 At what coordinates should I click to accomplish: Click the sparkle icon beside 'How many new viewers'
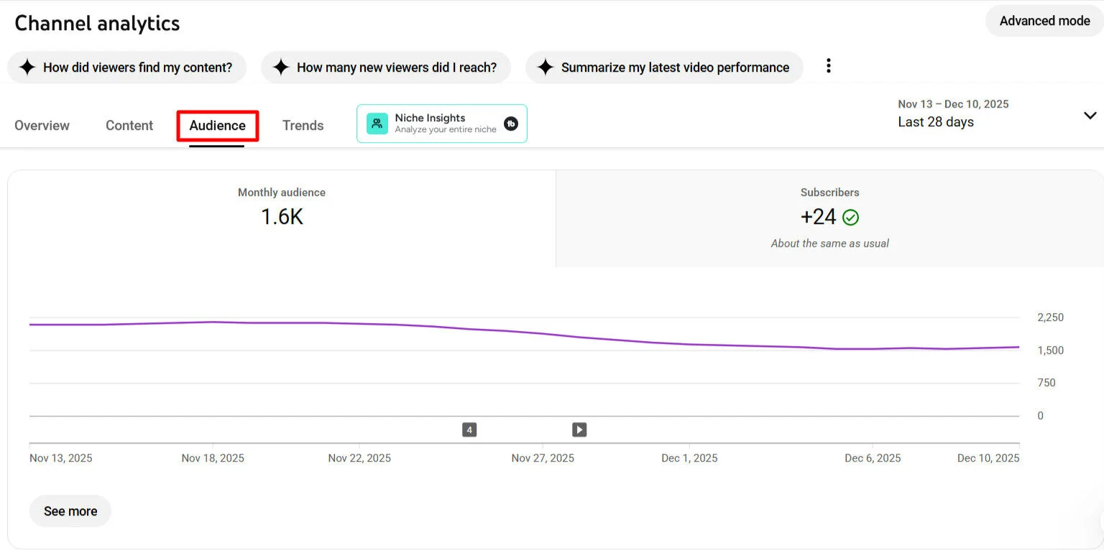tap(281, 67)
